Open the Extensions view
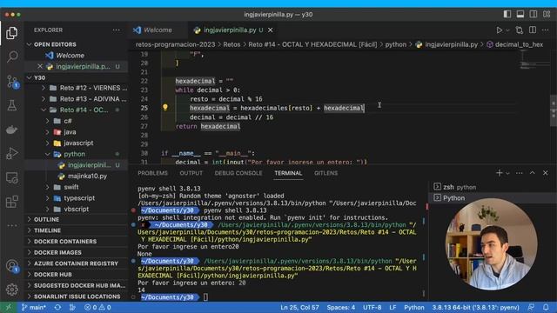 click(12, 202)
